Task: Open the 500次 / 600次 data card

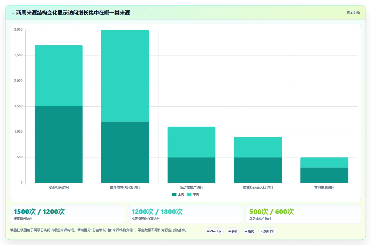Action: [x=303, y=214]
